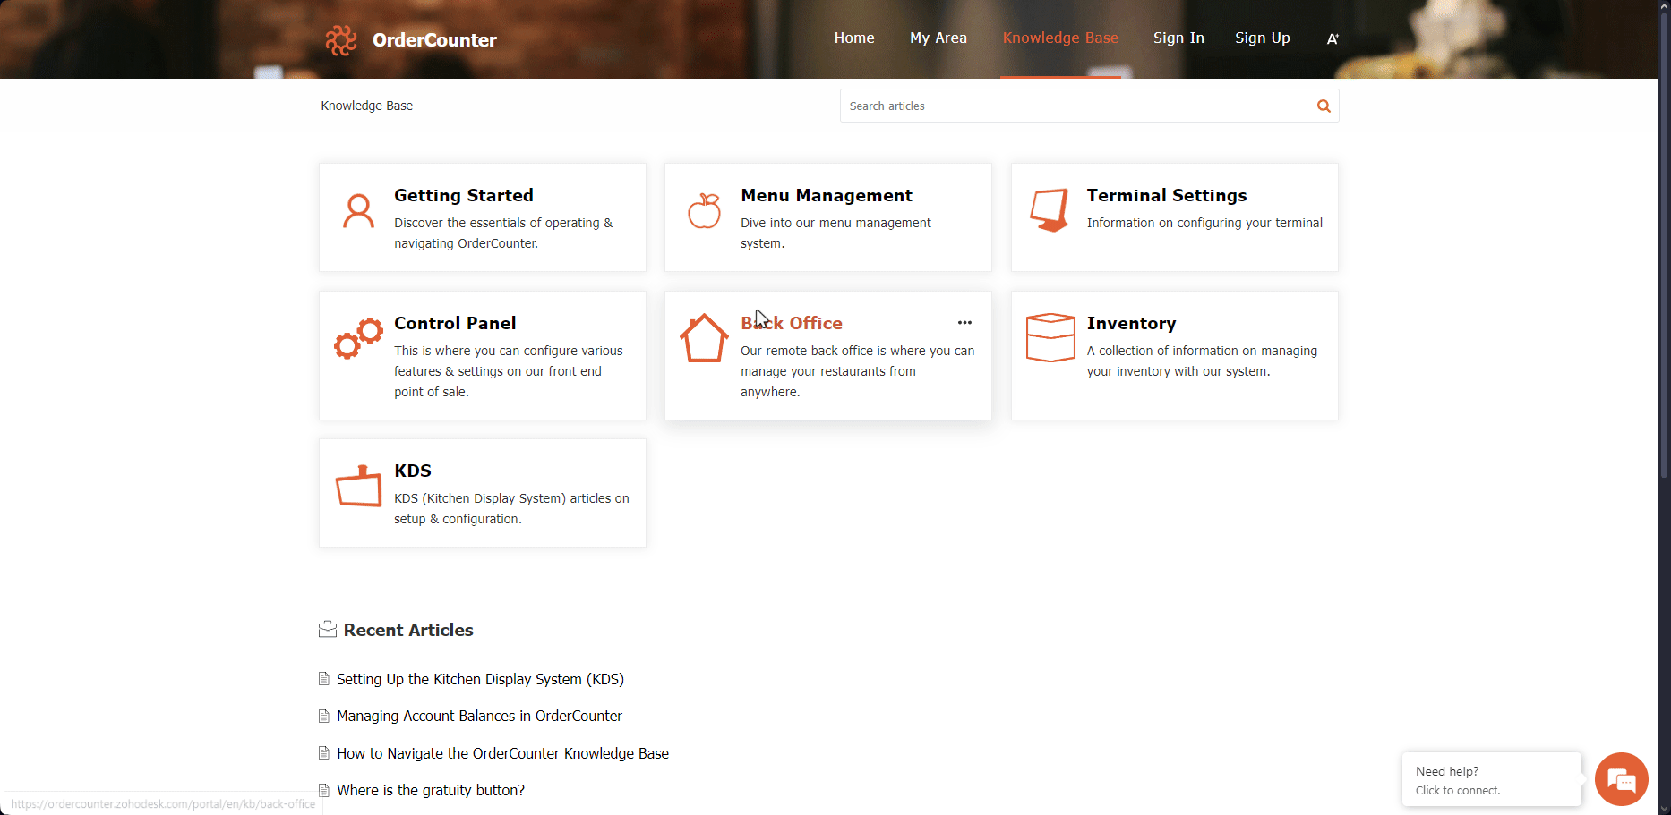Image resolution: width=1671 pixels, height=815 pixels.
Task: Open the Back Office category title
Action: [792, 323]
